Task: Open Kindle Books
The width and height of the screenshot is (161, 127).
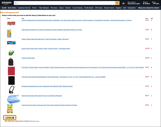Action: click(x=89, y=8)
